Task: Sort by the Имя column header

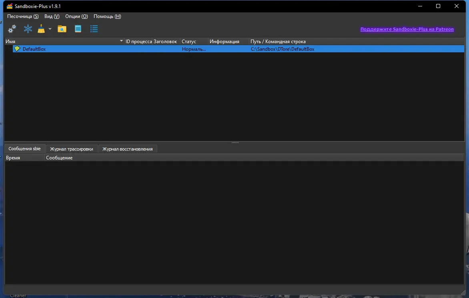Action: (x=64, y=42)
